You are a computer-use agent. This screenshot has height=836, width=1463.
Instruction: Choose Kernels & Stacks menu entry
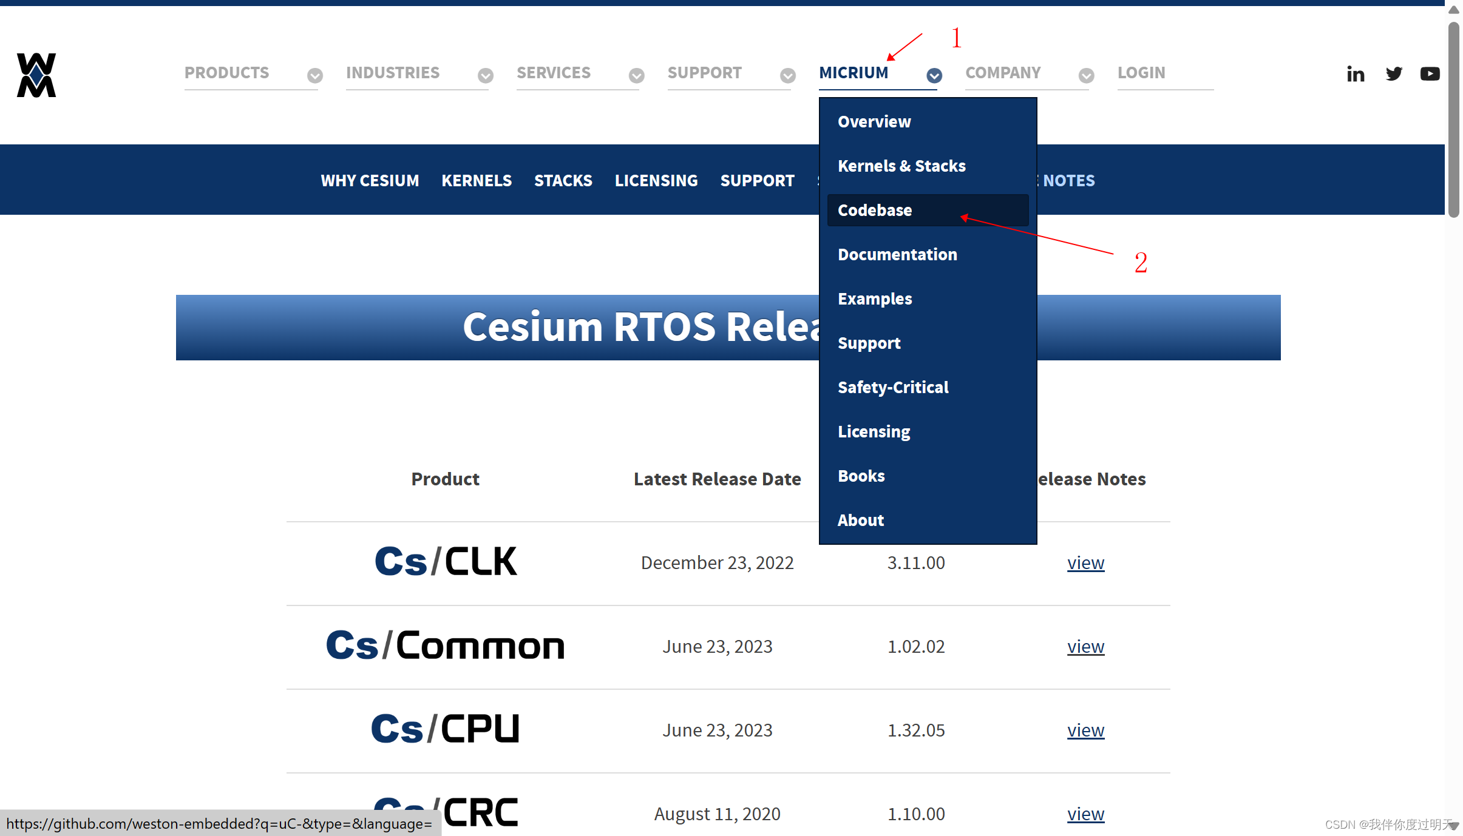click(901, 166)
